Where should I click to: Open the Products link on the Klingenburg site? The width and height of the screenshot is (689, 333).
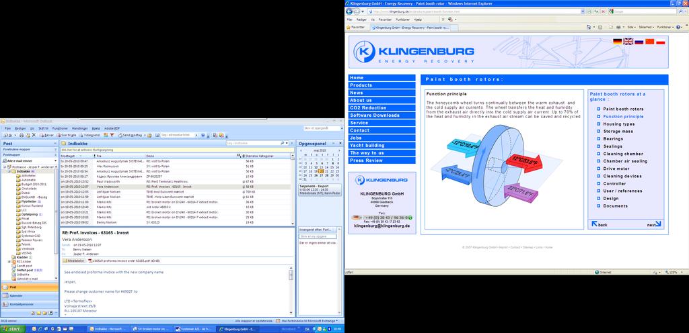tap(382, 85)
